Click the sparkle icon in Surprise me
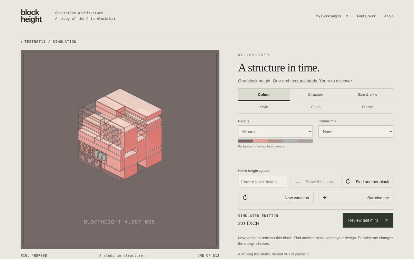 (x=325, y=198)
